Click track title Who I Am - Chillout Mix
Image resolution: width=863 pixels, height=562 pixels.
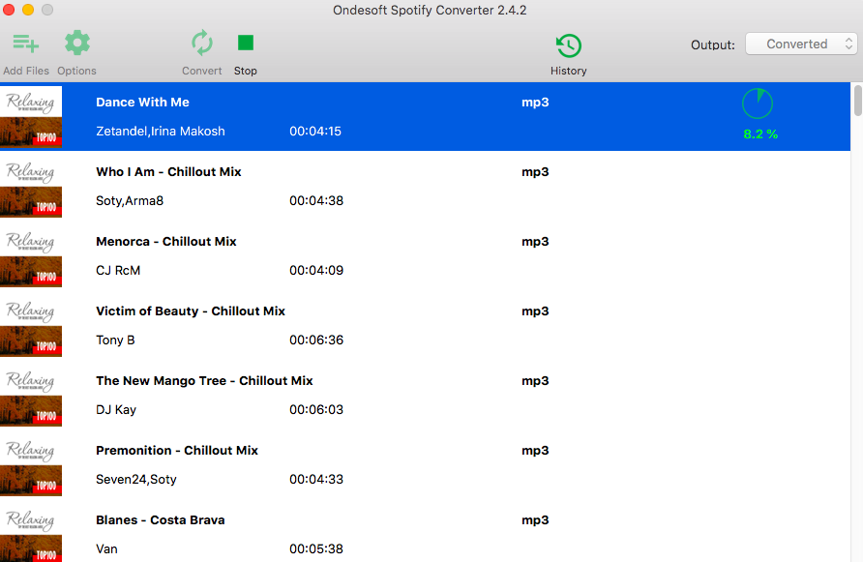coord(168,172)
